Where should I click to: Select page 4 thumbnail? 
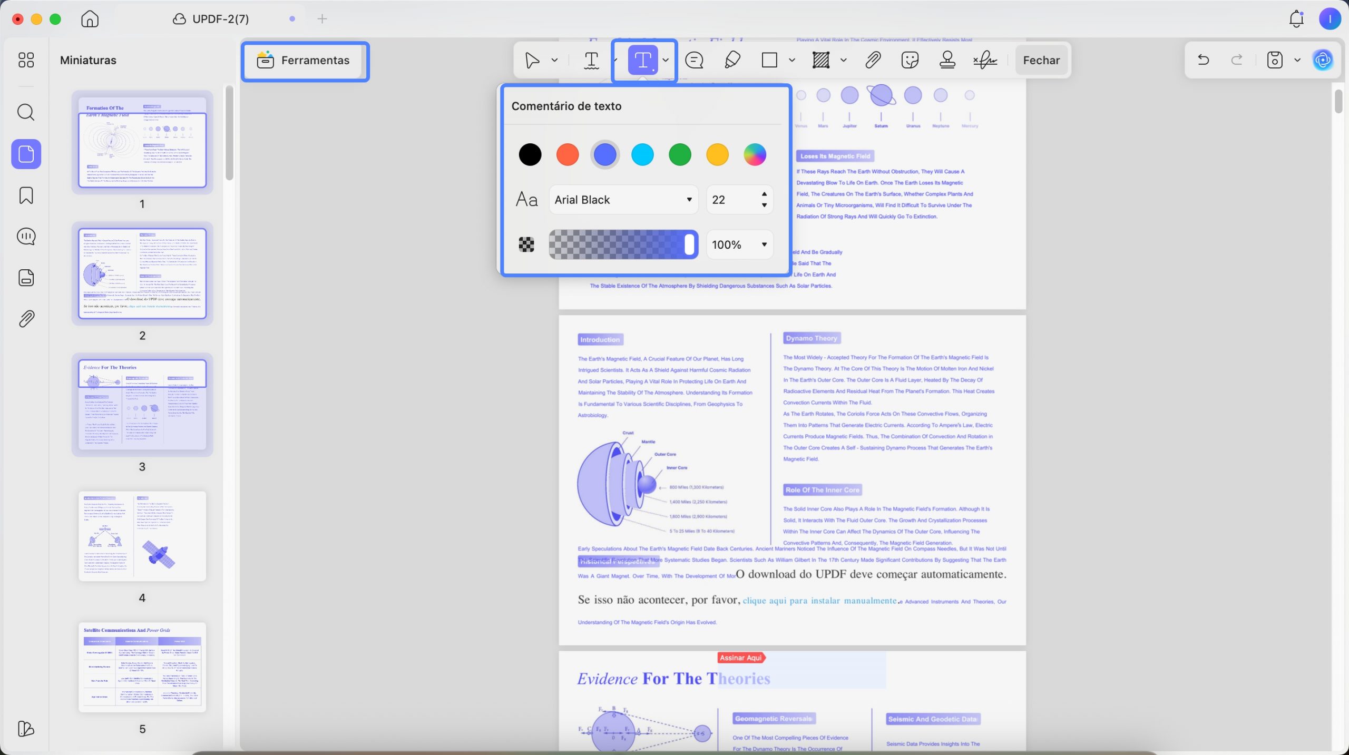[x=142, y=536]
